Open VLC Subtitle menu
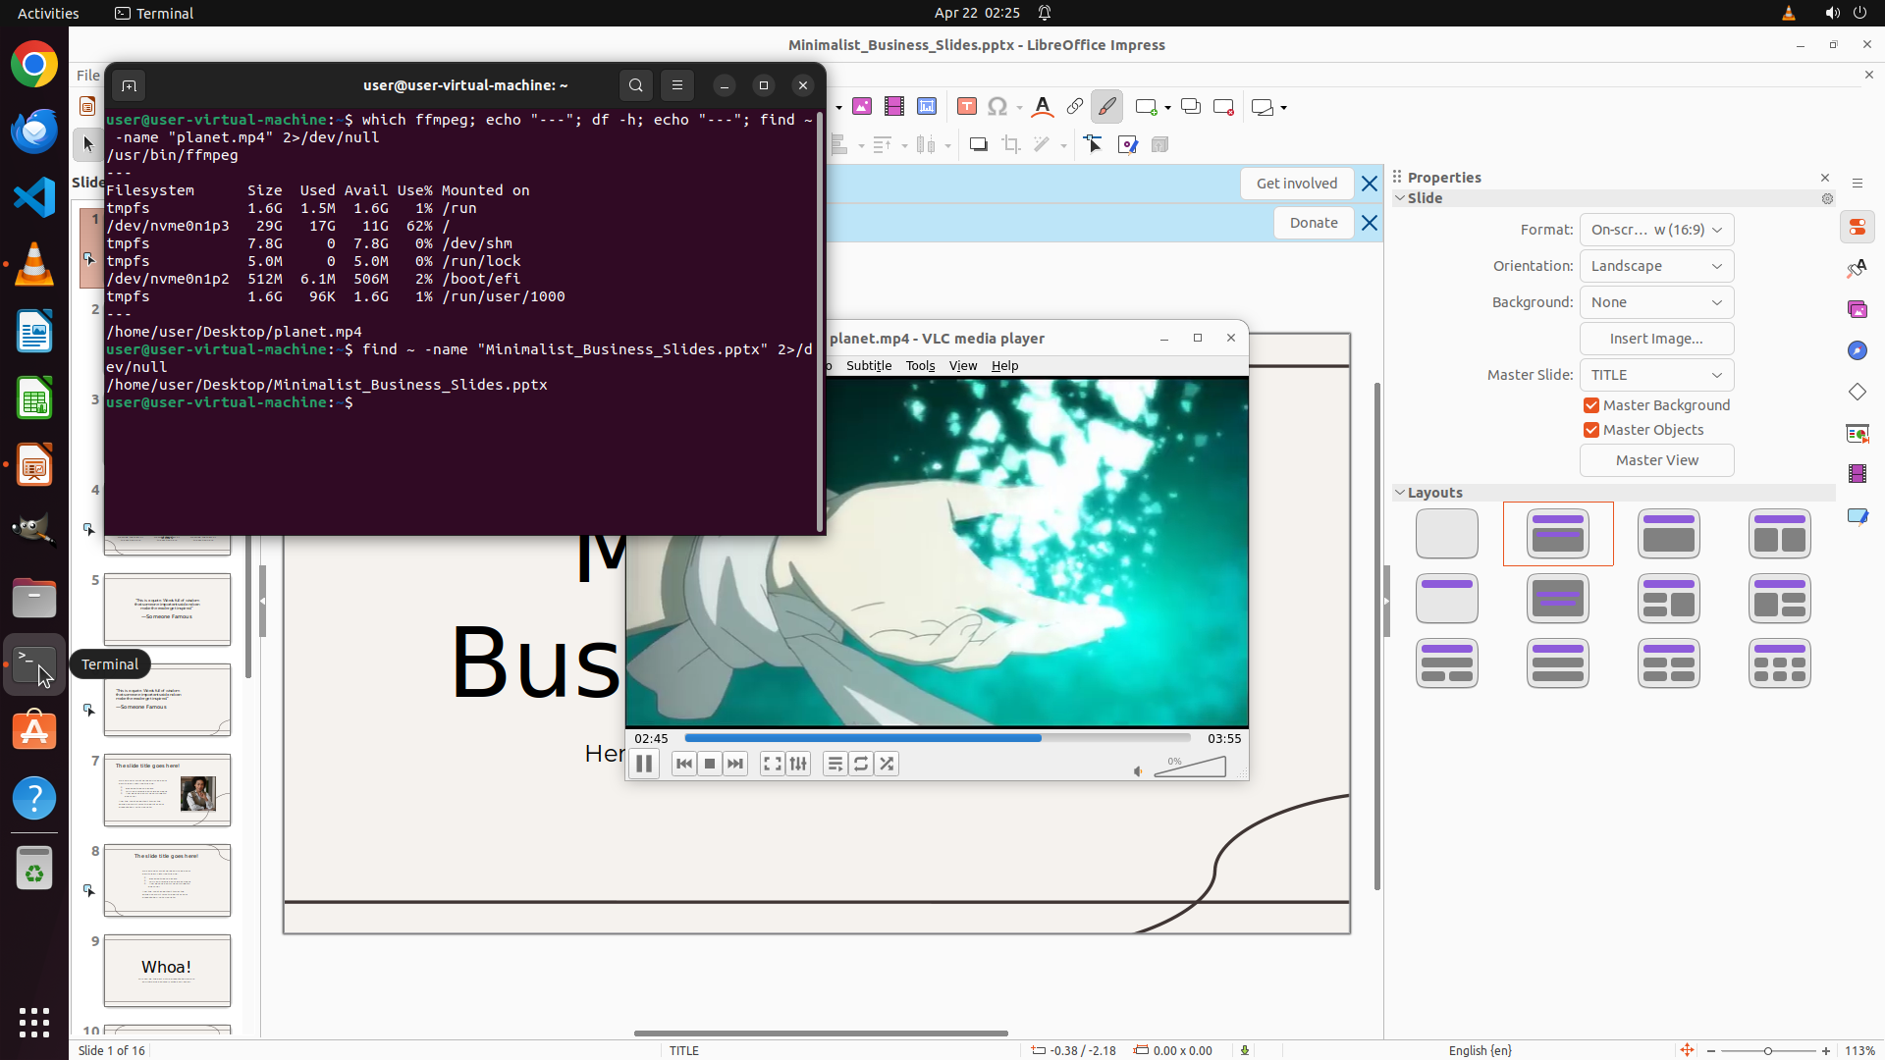 click(x=869, y=365)
